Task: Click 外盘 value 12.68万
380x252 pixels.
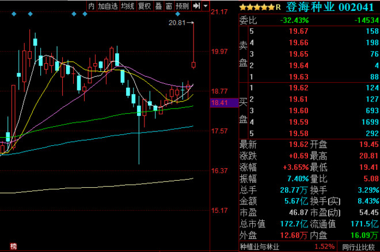Action: click(294, 235)
